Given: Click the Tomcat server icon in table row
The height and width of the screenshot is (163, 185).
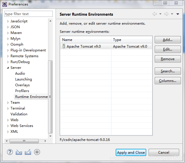Looking at the screenshot, I should [64, 46].
